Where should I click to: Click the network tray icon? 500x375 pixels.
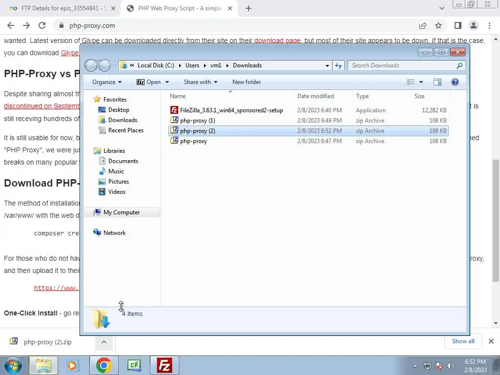coord(427,366)
